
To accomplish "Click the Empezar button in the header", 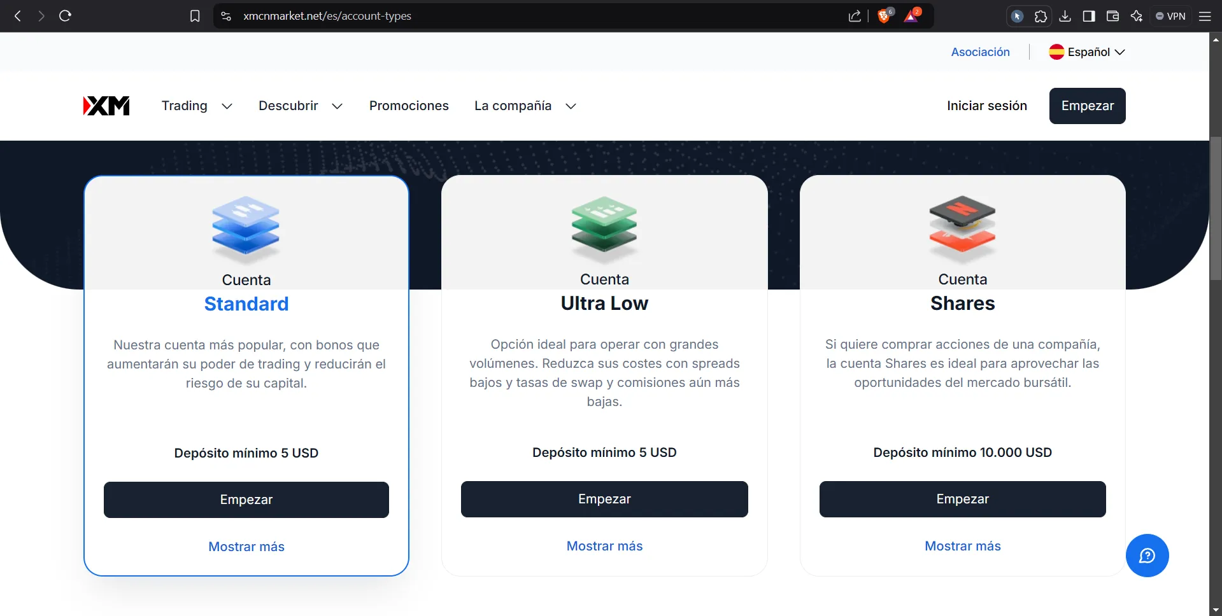I will coord(1087,106).
